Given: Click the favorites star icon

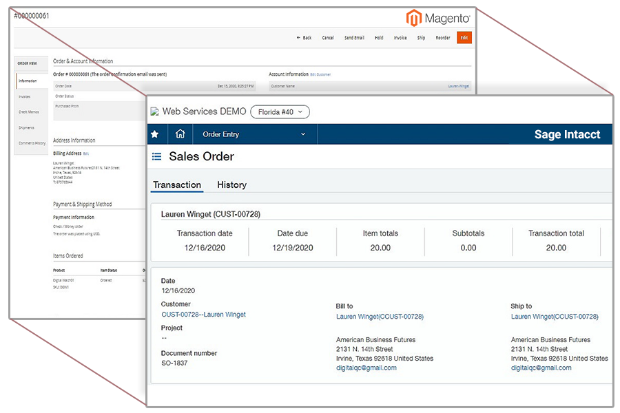Looking at the screenshot, I should tap(154, 134).
